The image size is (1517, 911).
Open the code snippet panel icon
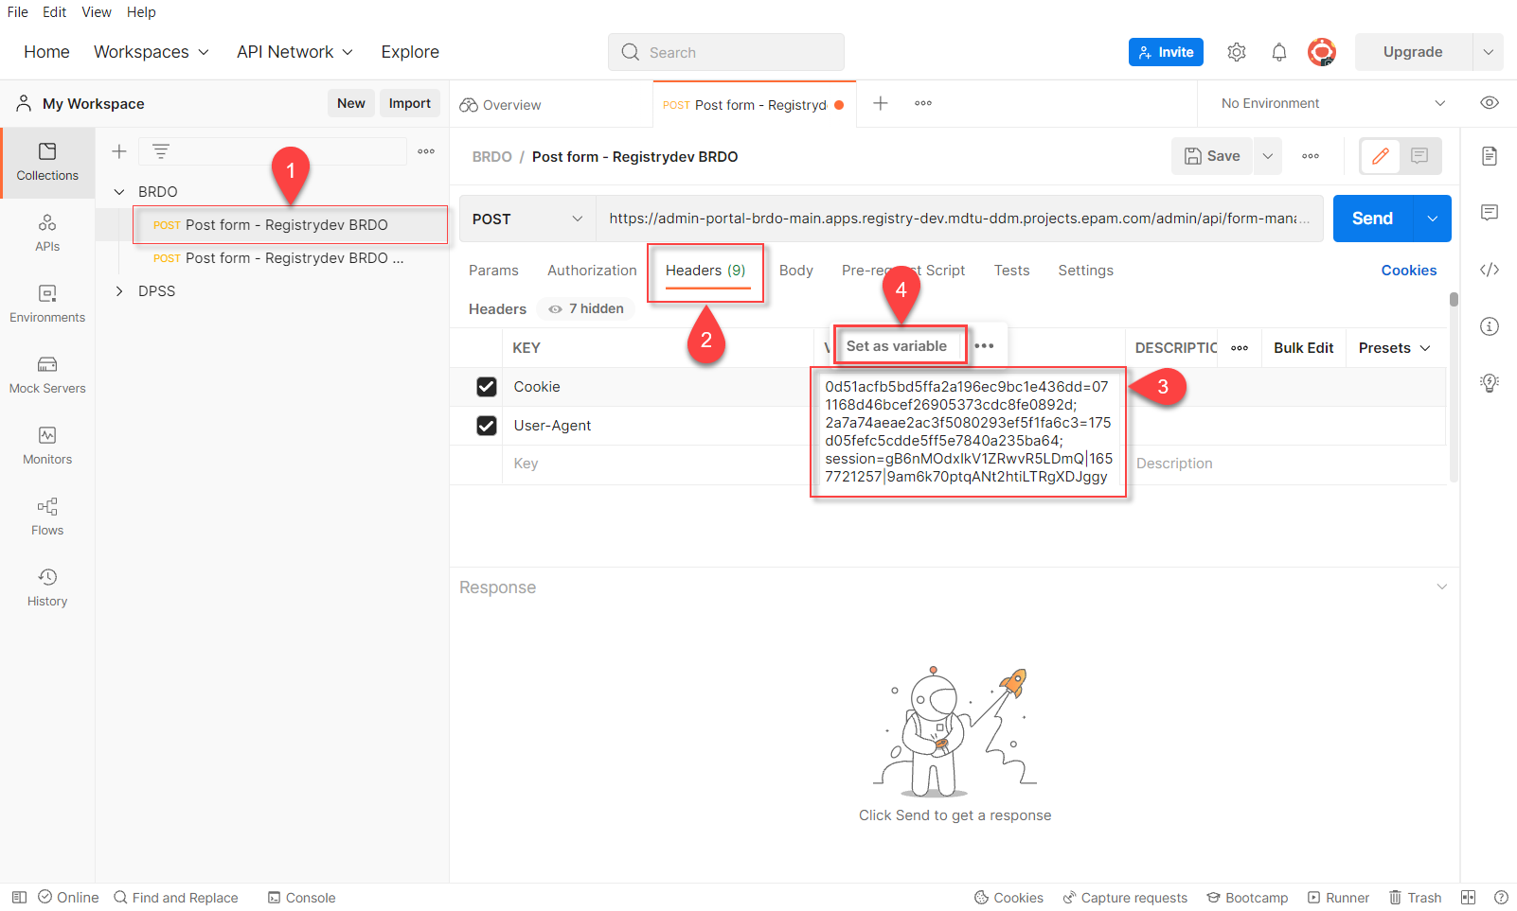click(x=1489, y=270)
